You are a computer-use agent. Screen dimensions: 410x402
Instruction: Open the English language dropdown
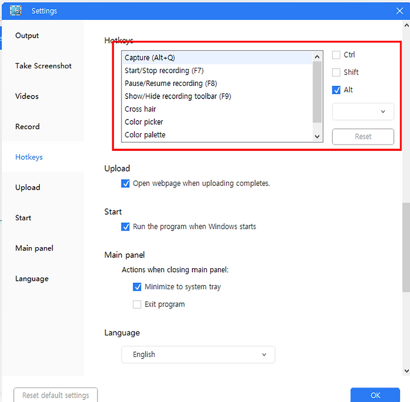[x=198, y=355]
